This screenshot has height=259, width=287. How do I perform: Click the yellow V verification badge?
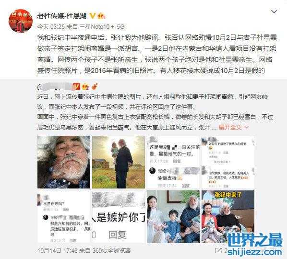(x=93, y=16)
